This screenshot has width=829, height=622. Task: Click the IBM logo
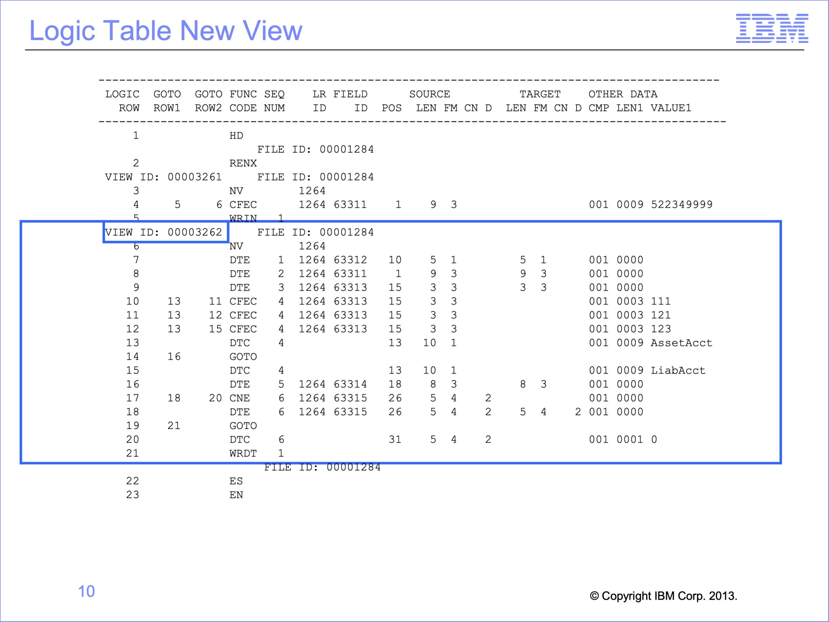pos(772,29)
